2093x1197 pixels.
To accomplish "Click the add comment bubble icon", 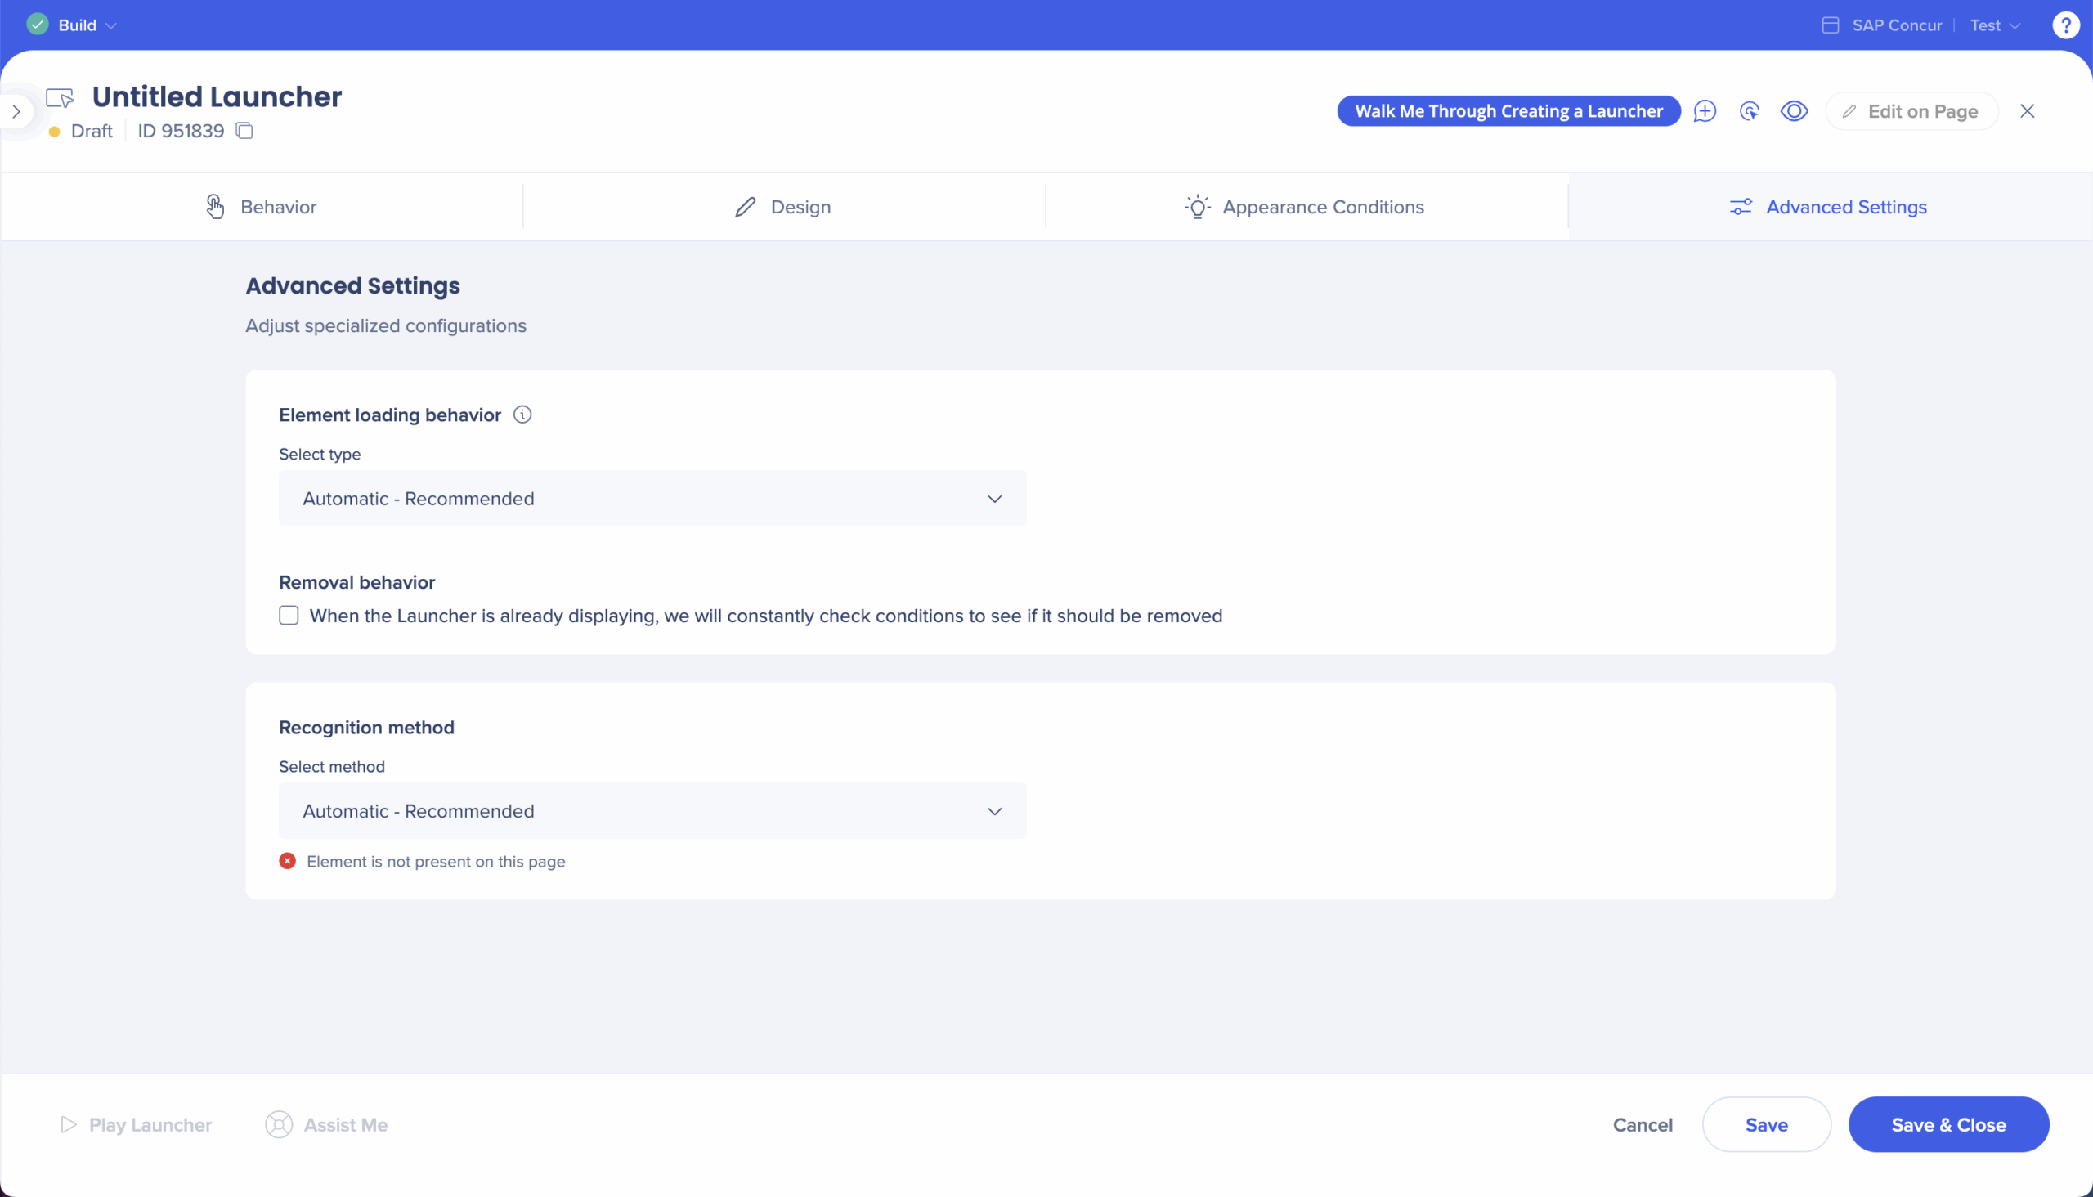I will pos(1704,111).
